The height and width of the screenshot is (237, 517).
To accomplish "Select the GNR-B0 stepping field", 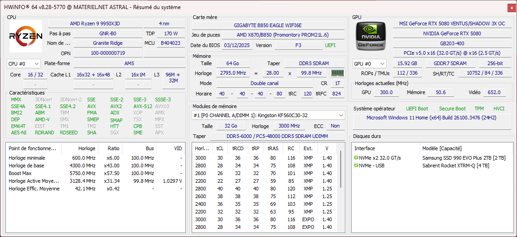I will tap(108, 33).
